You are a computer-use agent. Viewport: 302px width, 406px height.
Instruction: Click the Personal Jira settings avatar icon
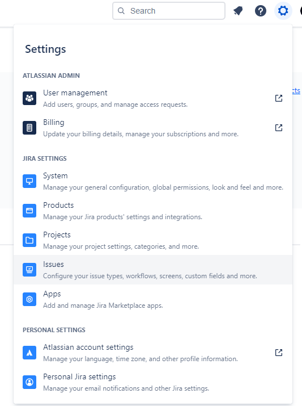tap(29, 382)
